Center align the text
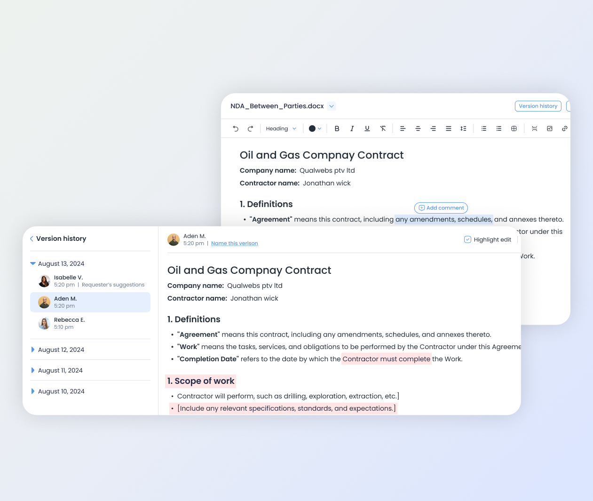The image size is (593, 501). (x=418, y=128)
